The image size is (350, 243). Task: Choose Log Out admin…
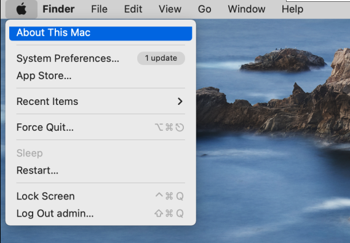tap(101, 214)
